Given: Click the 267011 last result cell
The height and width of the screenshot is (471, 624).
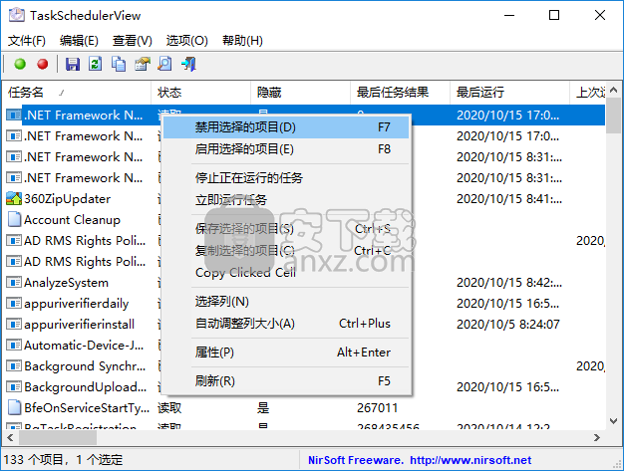Looking at the screenshot, I should pyautogui.click(x=377, y=408).
